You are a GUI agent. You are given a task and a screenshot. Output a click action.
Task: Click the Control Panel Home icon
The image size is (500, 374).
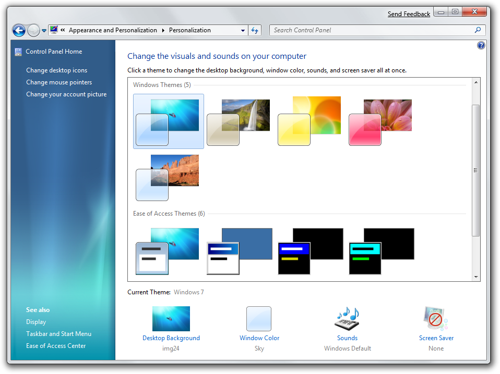pos(18,52)
